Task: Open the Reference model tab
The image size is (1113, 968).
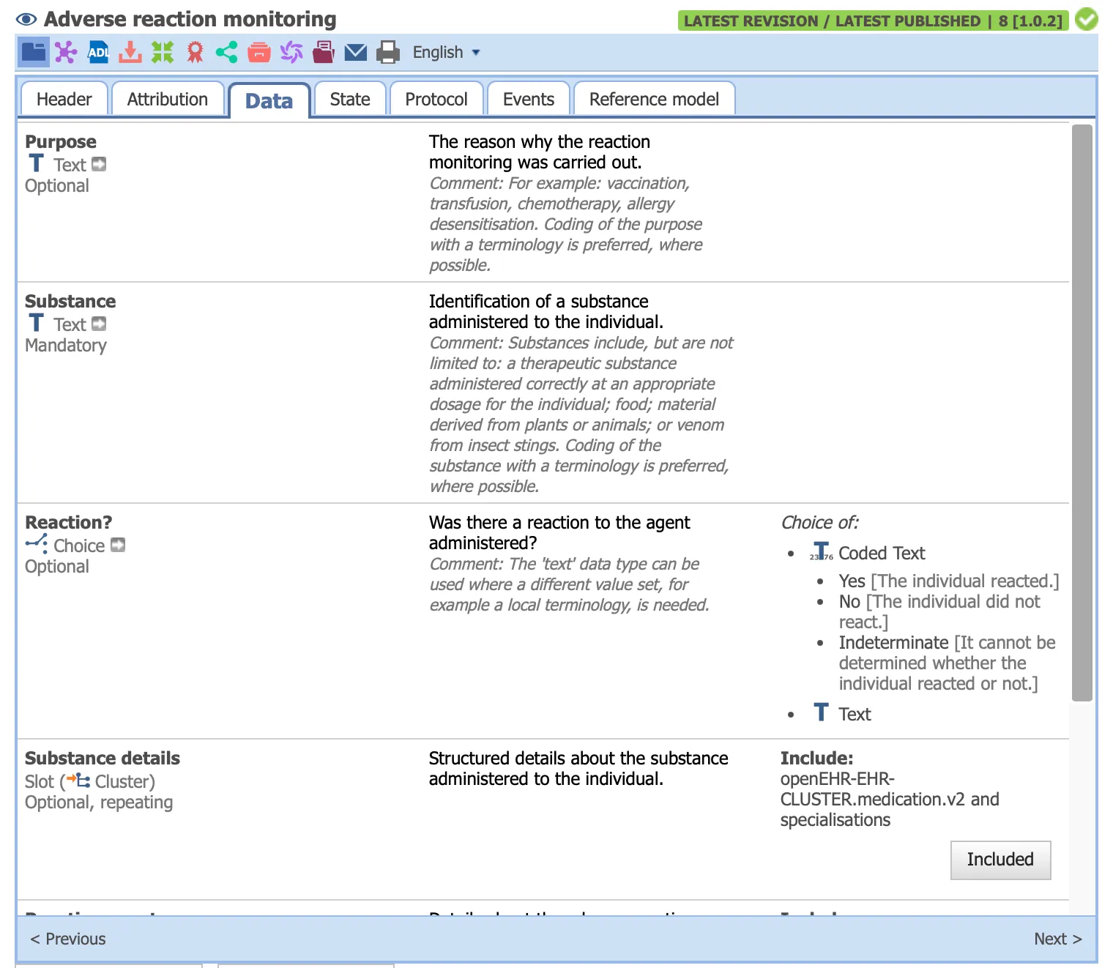Action: [654, 99]
